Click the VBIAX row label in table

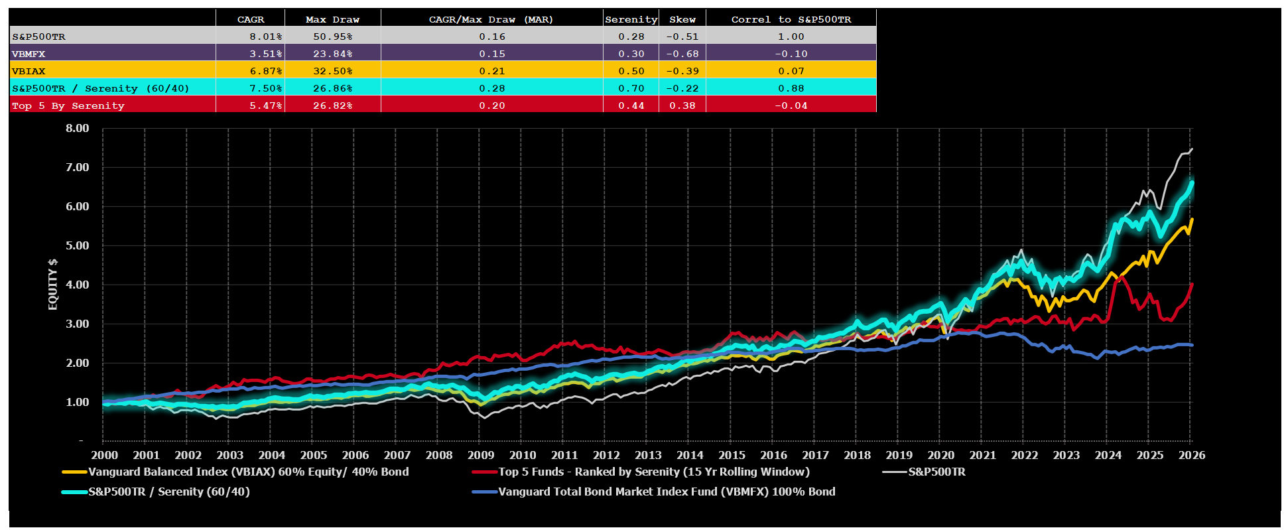pyautogui.click(x=29, y=71)
